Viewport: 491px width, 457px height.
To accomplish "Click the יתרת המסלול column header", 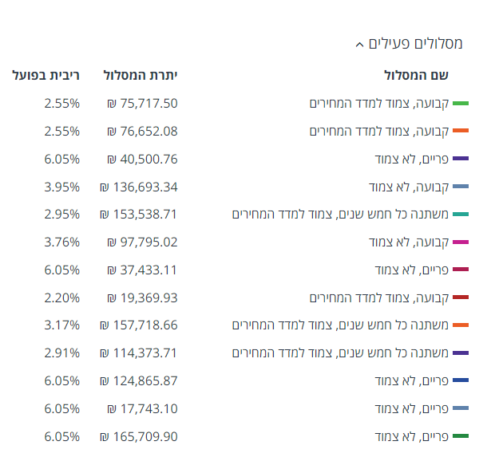I will point(141,76).
